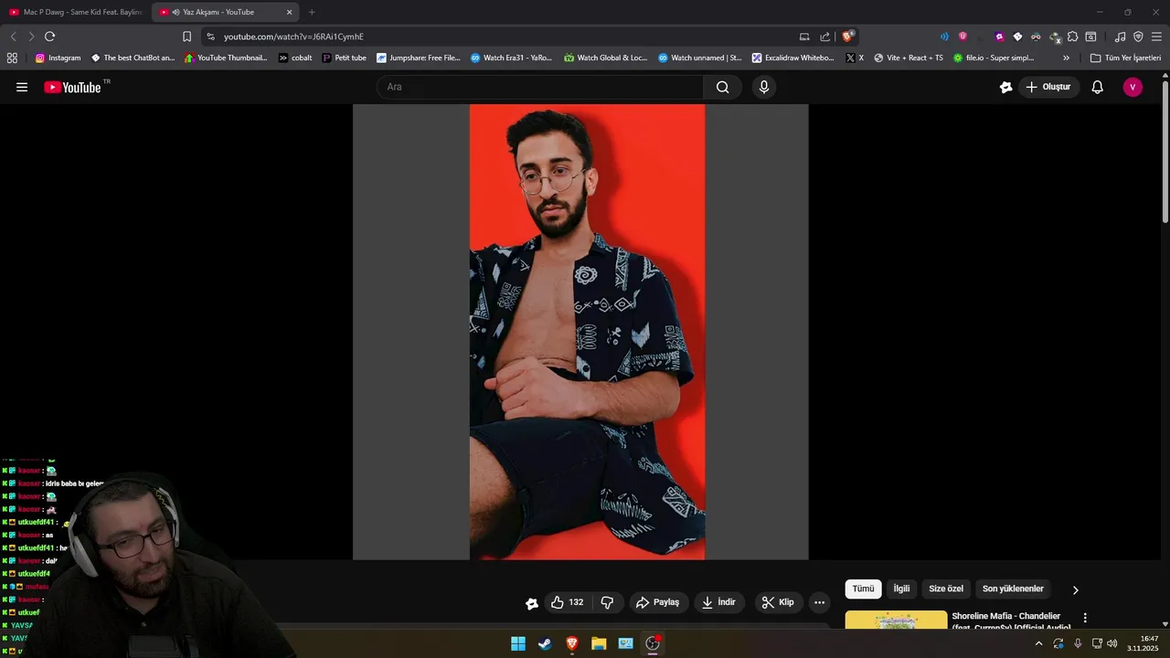Viewport: 1170px width, 658px height.
Task: Open the YouTube guide hamburger menu
Action: [x=22, y=87]
